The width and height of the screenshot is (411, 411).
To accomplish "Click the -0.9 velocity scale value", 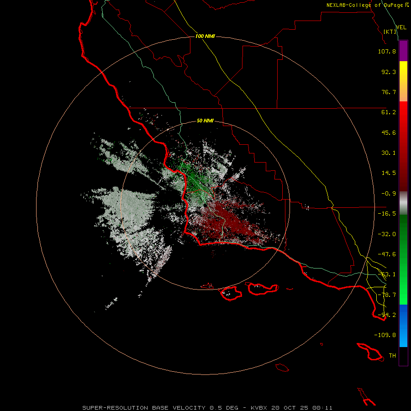I will 389,194.
